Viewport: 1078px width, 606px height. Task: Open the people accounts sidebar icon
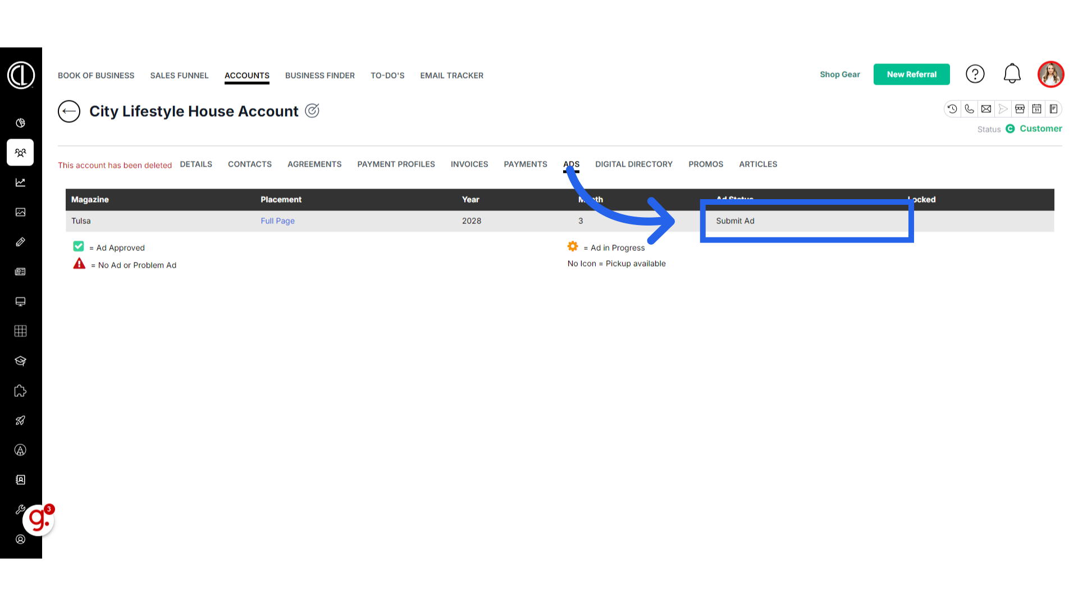coord(20,153)
